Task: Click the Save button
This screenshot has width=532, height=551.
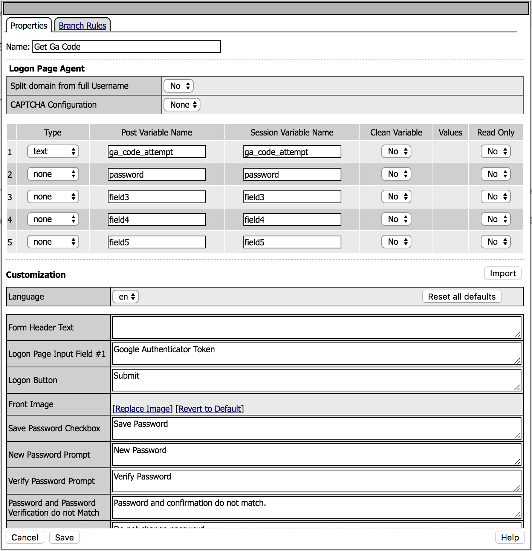Action: pos(64,537)
